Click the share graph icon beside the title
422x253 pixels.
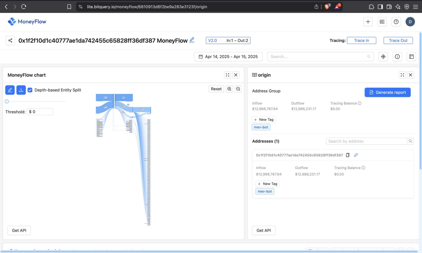[10, 40]
